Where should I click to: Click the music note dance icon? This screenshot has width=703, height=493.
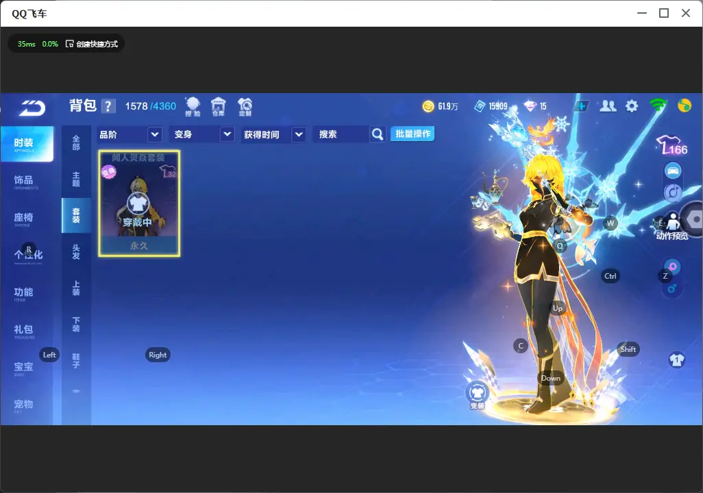tap(673, 192)
